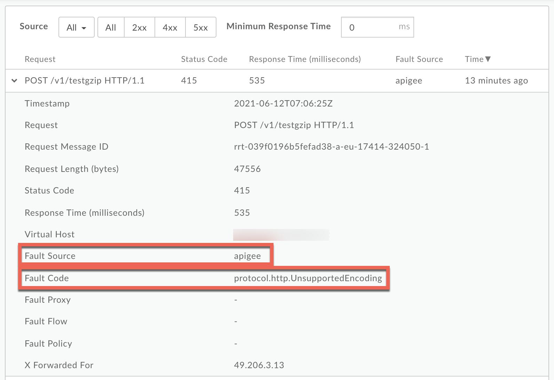Open the Source filter dropdown

coord(76,27)
